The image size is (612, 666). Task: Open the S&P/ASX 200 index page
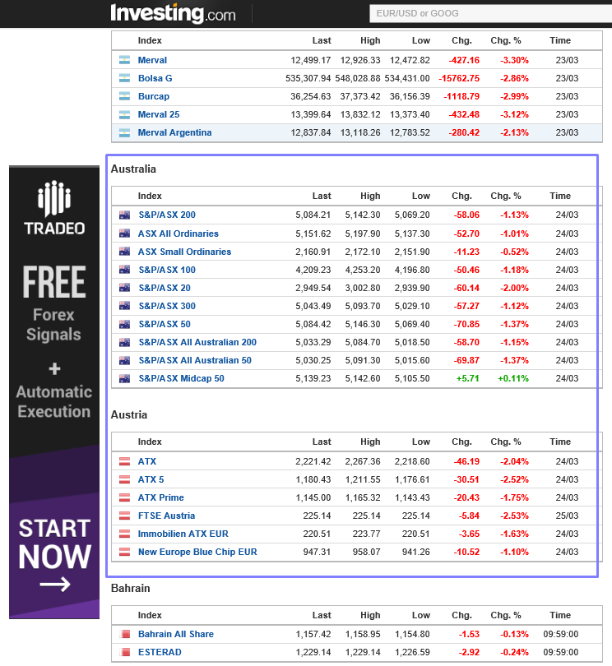167,215
